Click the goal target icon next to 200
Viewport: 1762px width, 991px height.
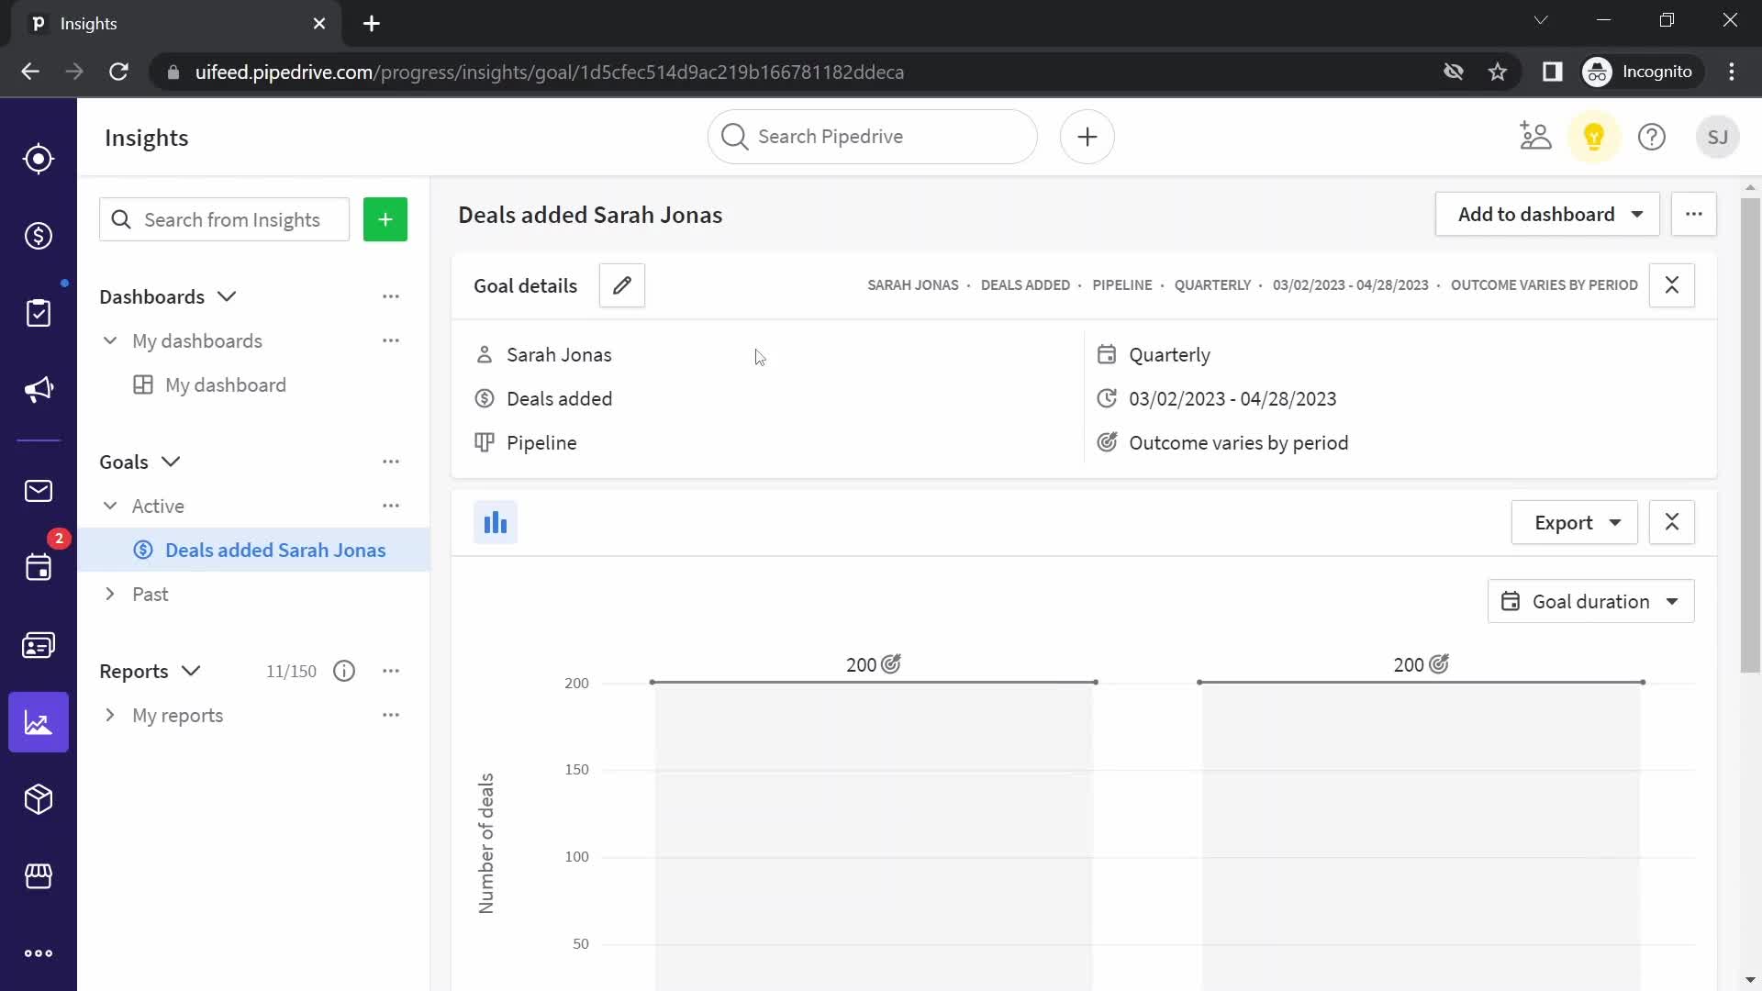click(892, 663)
